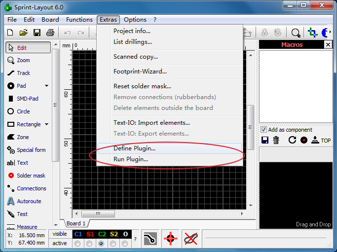Screen dimensions: 337x252
Task: Click tool list scroll-down arrow
Action: [56, 225]
